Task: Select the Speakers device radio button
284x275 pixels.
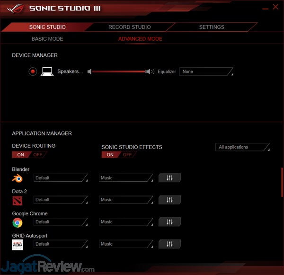Action: (33, 71)
